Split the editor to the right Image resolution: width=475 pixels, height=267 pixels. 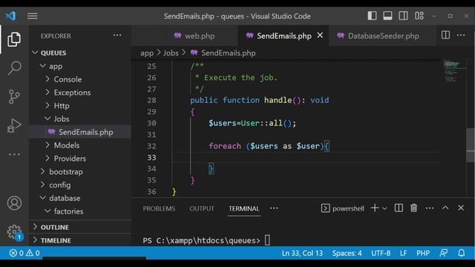pyautogui.click(x=445, y=35)
